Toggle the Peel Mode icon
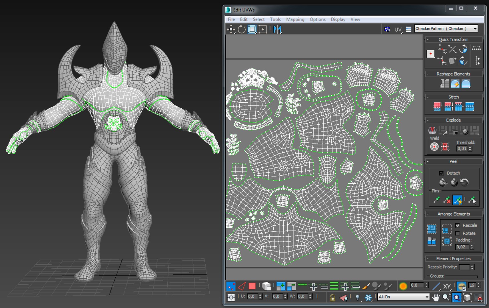The image size is (489, 308). 454,182
